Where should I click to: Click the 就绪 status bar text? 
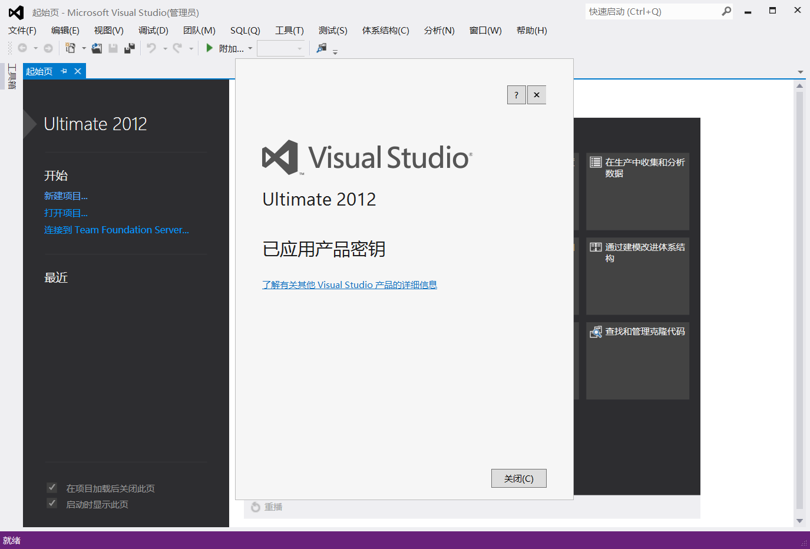coord(12,540)
